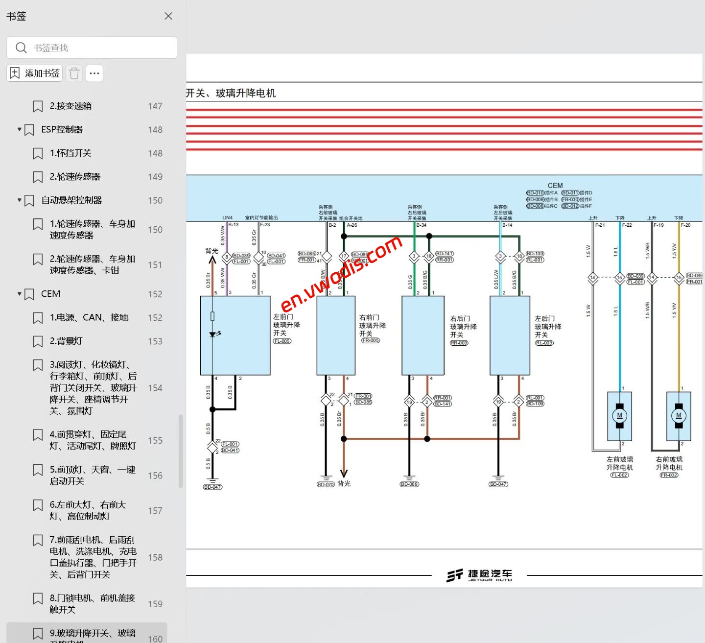Click the delete bookmark trash icon
The height and width of the screenshot is (643, 705).
(x=74, y=73)
